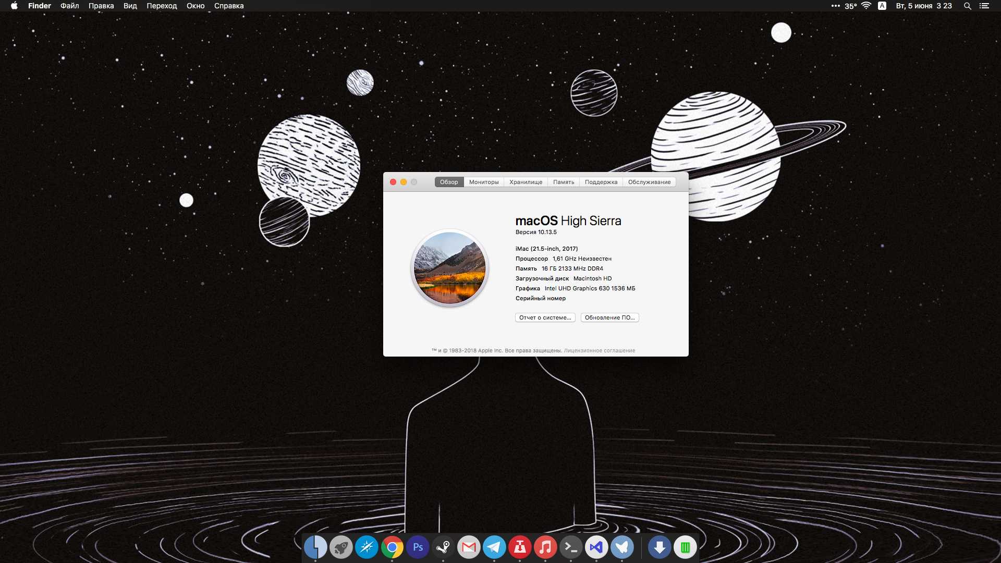Open the Terminal dock icon
Screen dimensions: 1001x563
571,547
